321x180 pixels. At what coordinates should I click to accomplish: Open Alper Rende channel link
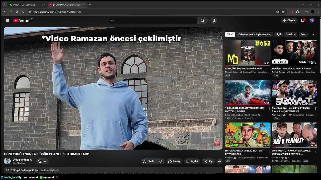tap(277, 115)
